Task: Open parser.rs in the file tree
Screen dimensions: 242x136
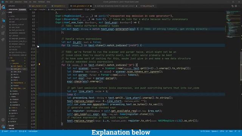Action: (16, 94)
